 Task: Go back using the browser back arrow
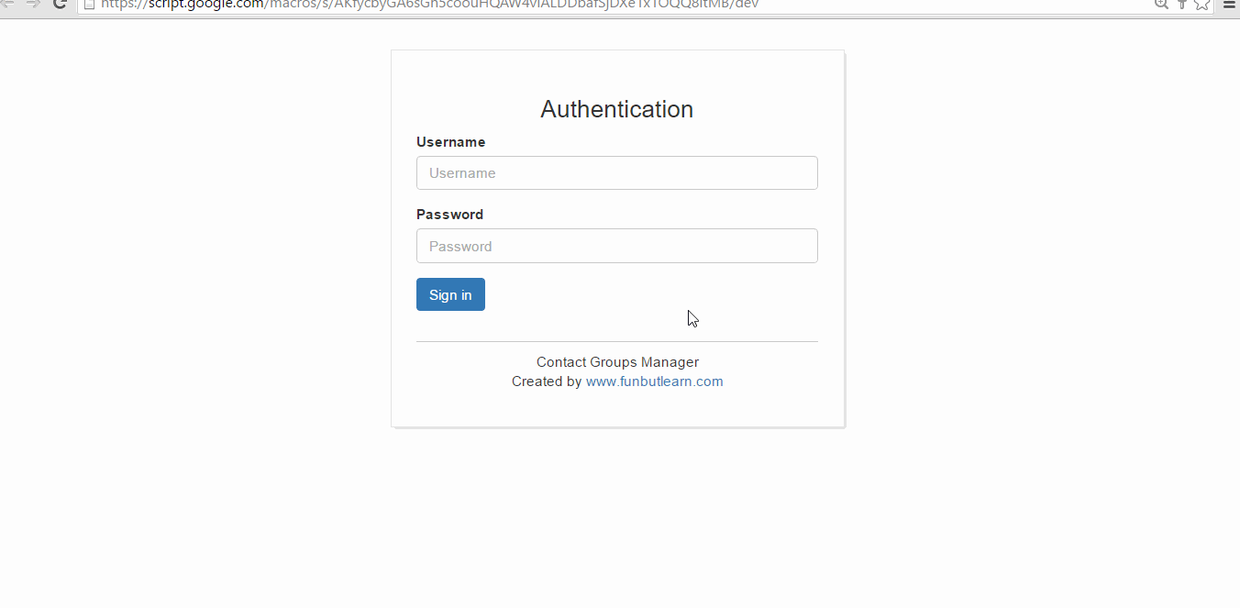(x=6, y=4)
